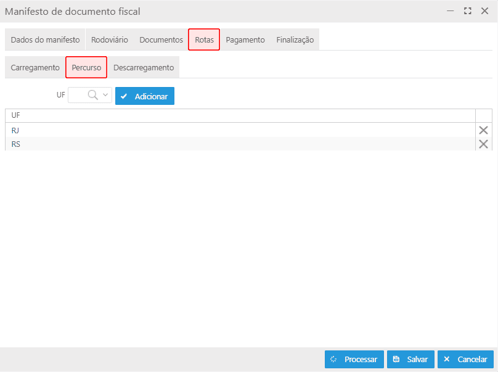The image size is (498, 372).
Task: Maximize the Manifesto de documento fiscal window
Action: (x=467, y=11)
